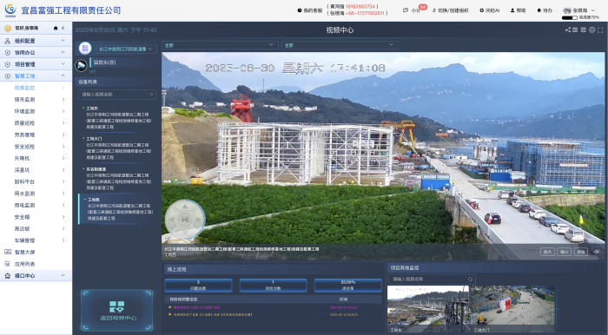Click the 放大 zoom-in button on the video
This screenshot has width=608, height=335.
[x=547, y=252]
